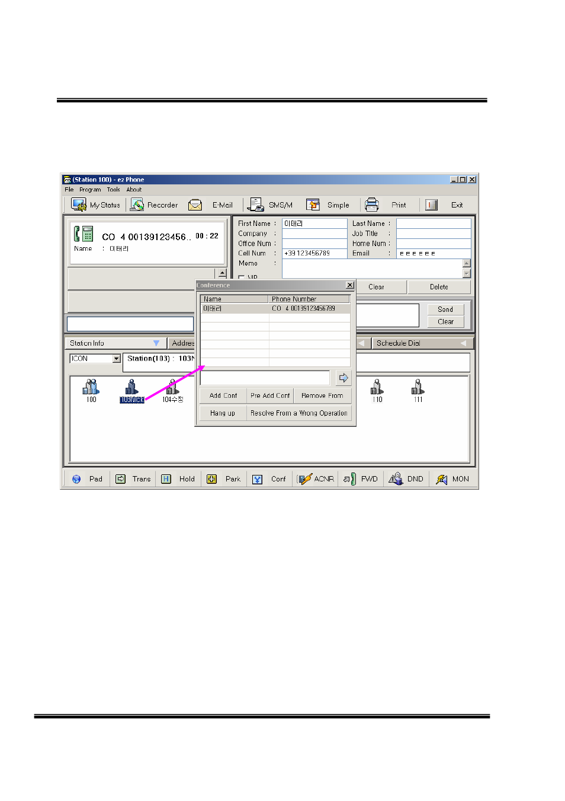Click the Delete contact button
Image resolution: width=565 pixels, height=801 pixels.
[x=439, y=287]
